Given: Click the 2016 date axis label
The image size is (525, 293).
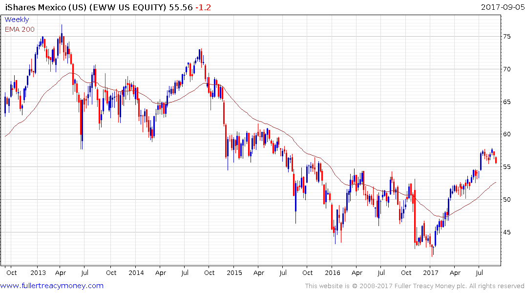Looking at the screenshot, I should coord(332,272).
